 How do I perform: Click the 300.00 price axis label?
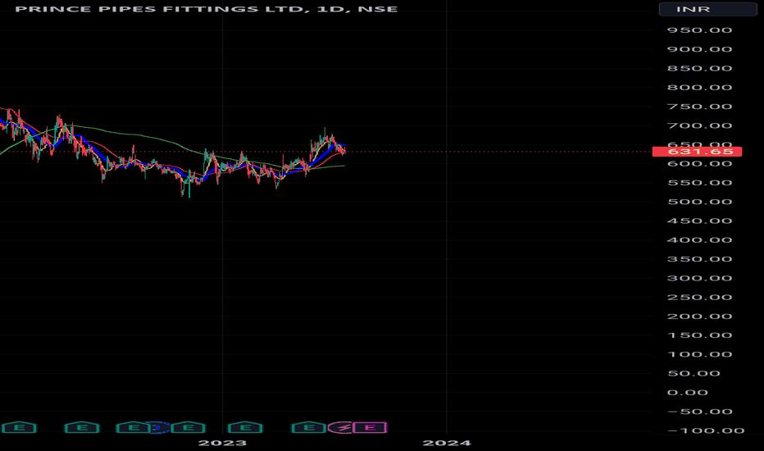[x=699, y=279]
